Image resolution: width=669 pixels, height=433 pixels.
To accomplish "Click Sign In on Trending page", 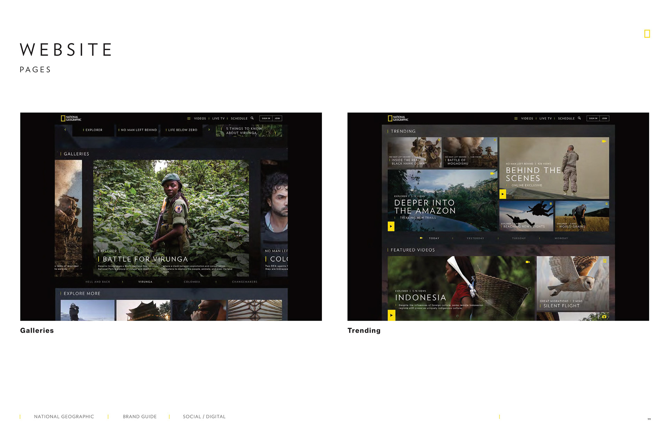I will [x=593, y=119].
